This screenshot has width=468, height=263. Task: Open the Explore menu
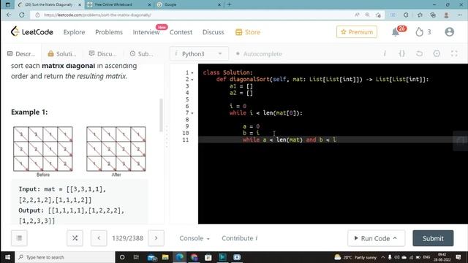(x=74, y=32)
